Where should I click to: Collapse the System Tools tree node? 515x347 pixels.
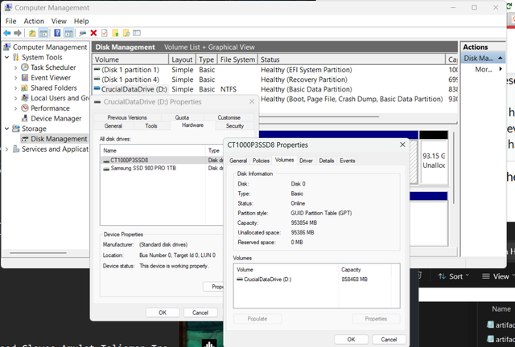pos(6,57)
